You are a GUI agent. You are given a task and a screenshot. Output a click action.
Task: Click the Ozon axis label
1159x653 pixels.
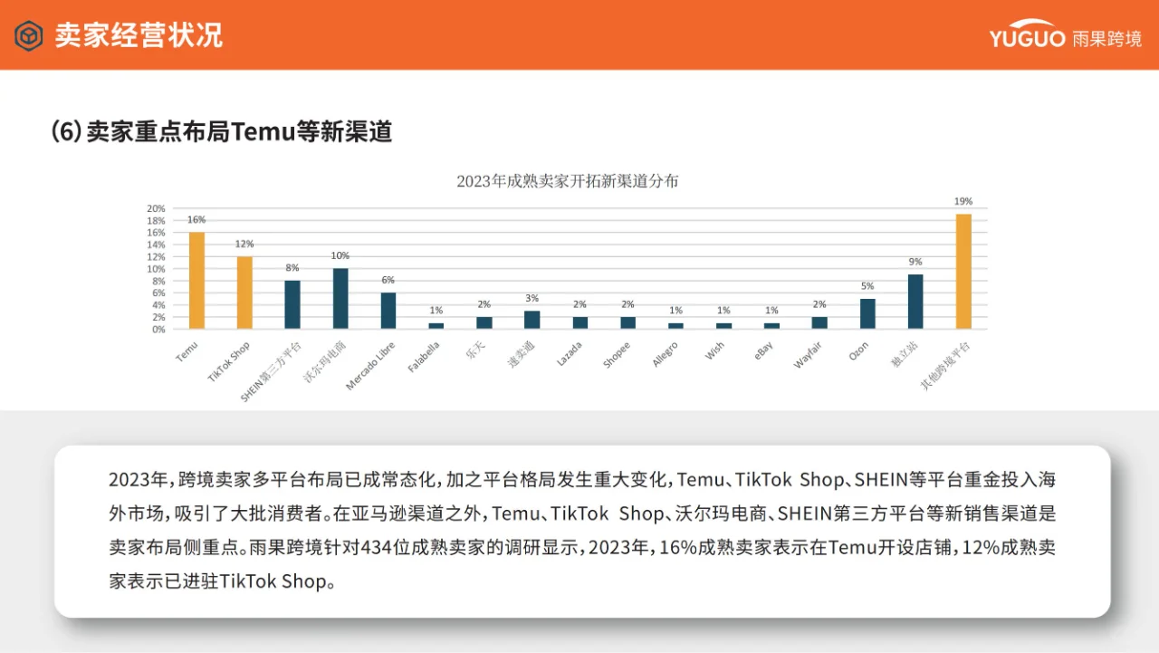click(859, 351)
